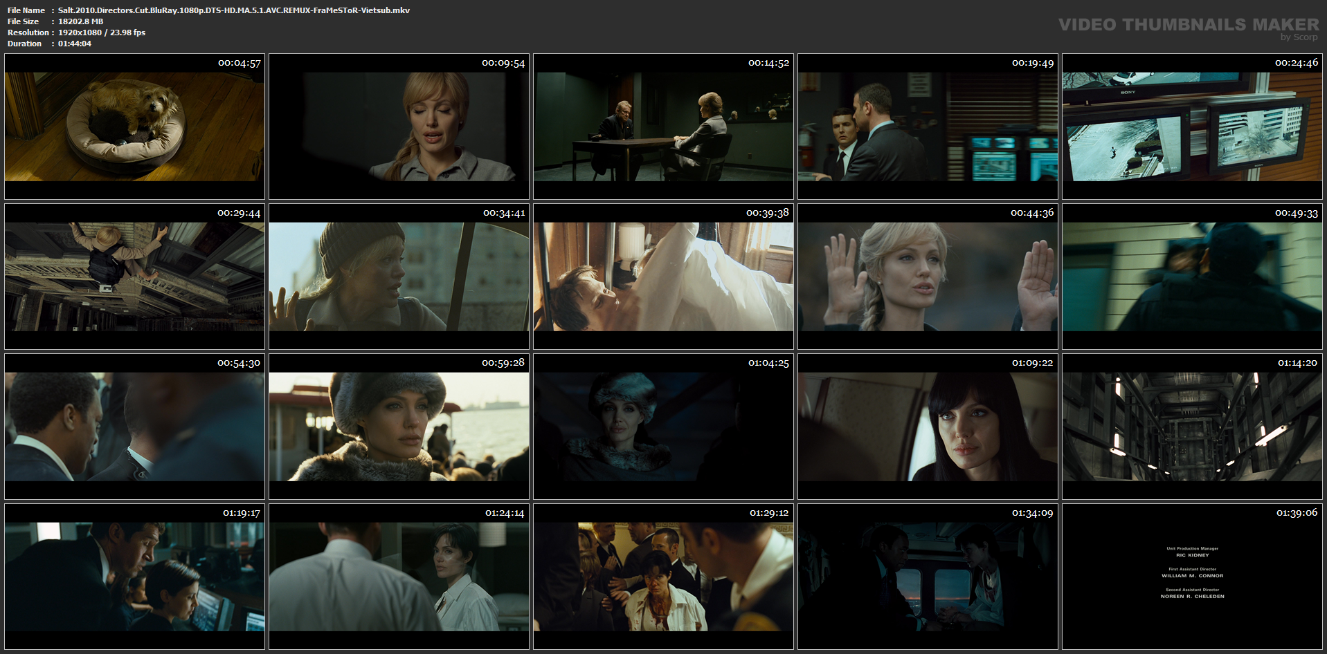Select the thumbnail at 00:14:52
The height and width of the screenshot is (654, 1327).
point(663,127)
